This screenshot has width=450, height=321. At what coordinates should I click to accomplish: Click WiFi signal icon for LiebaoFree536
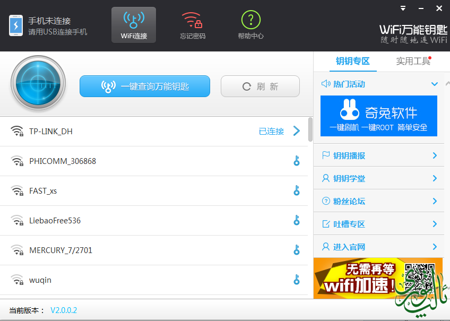coord(17,220)
